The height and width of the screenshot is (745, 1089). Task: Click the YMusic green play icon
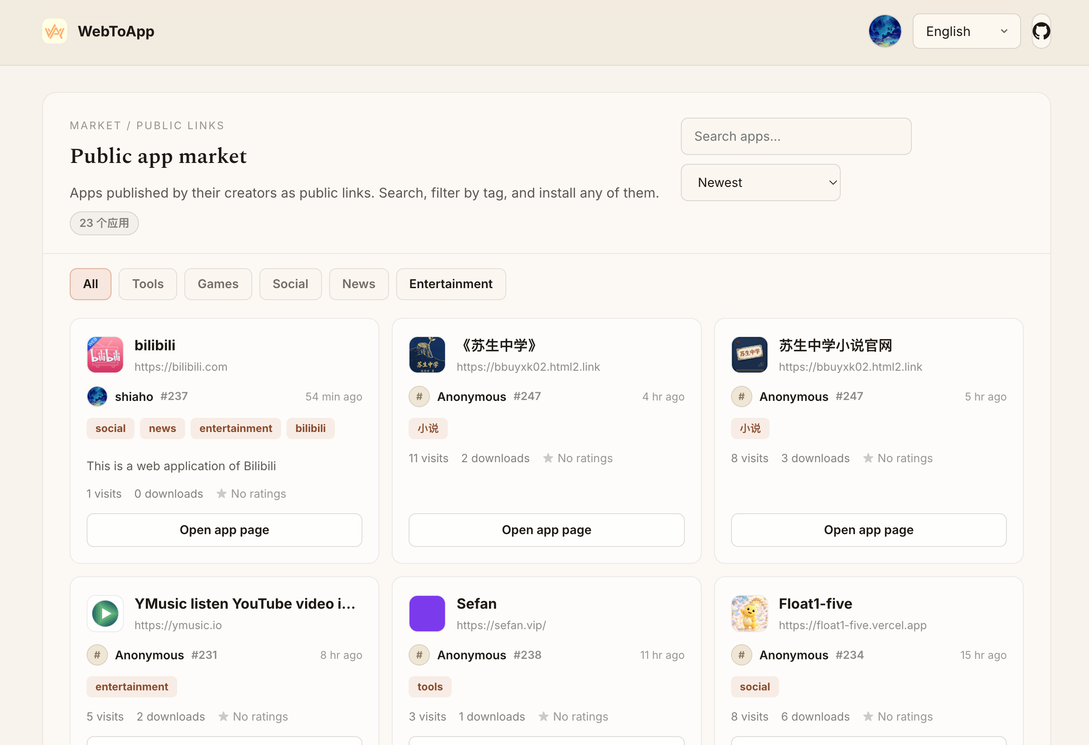(x=105, y=613)
